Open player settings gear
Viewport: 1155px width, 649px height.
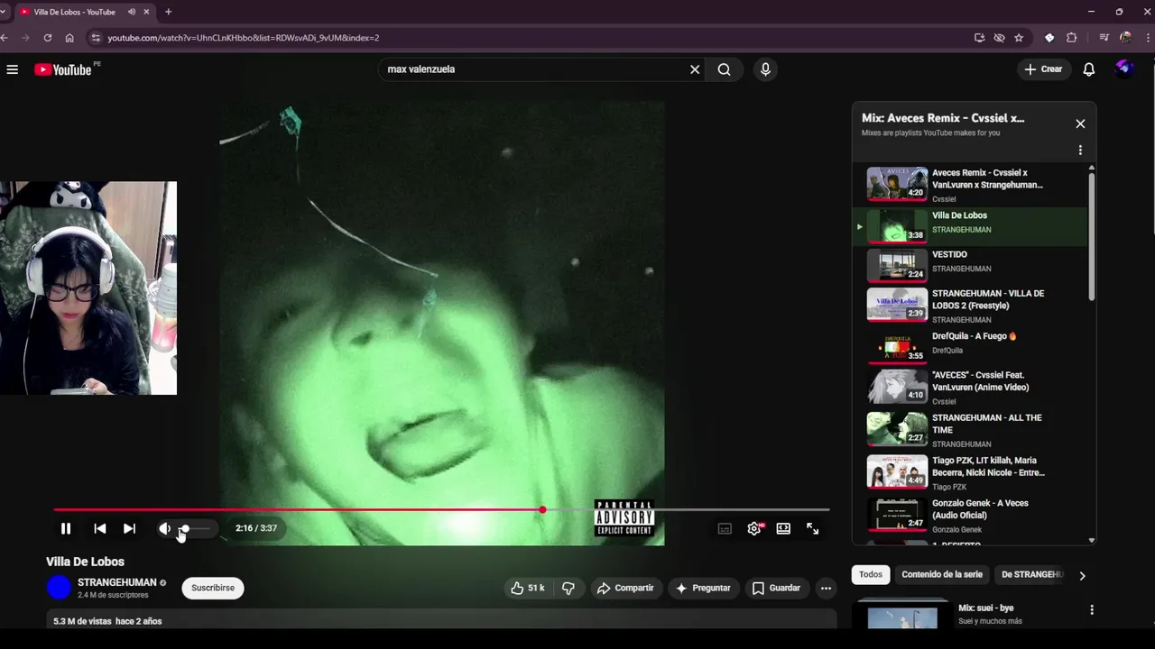(754, 529)
